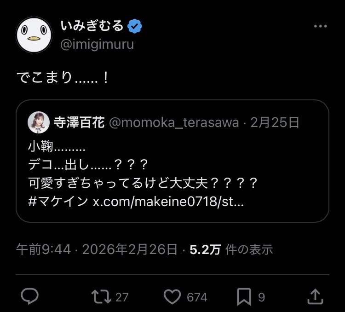Bookmark this post using the bookmark icon
The width and height of the screenshot is (345, 312).
[244, 297]
